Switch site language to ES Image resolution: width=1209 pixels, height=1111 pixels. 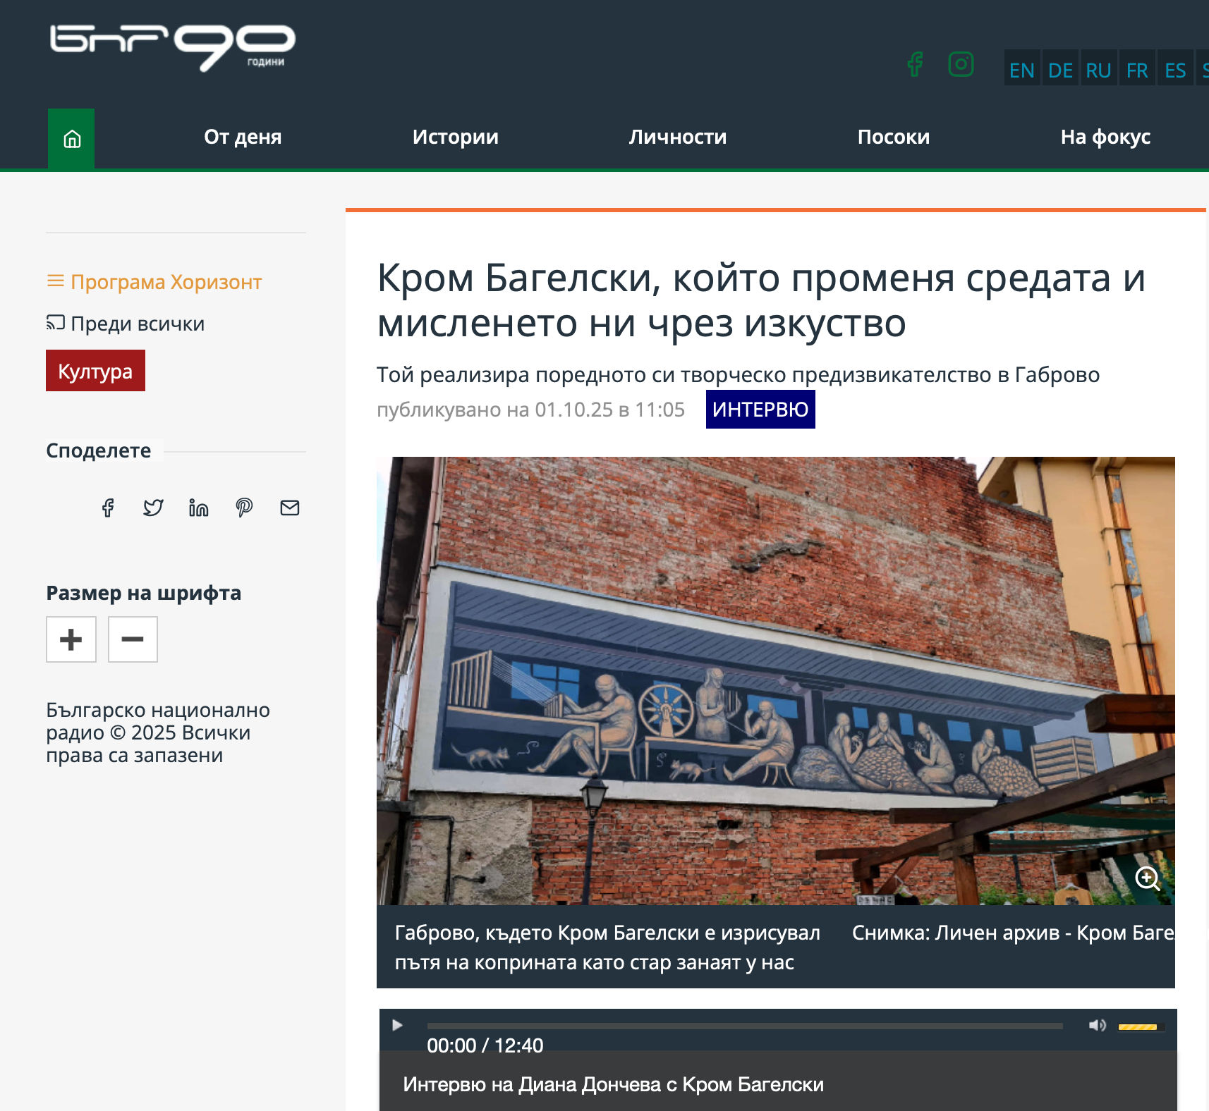pos(1175,68)
